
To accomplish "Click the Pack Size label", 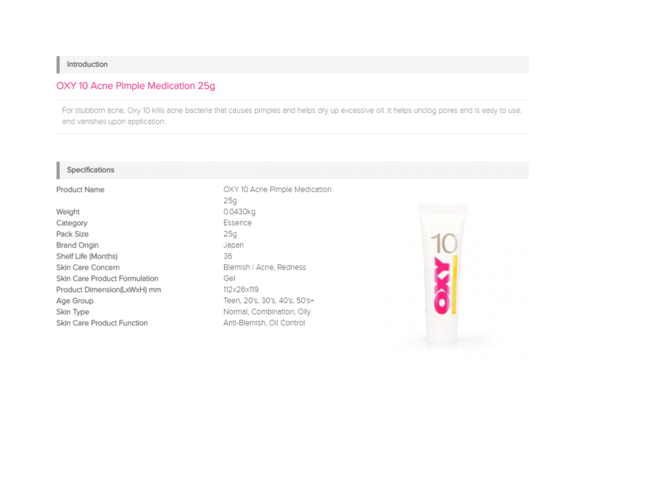I will [x=72, y=234].
